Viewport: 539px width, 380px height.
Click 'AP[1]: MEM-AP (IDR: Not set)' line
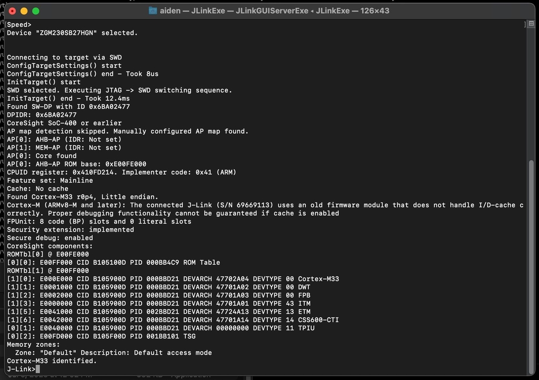(x=64, y=148)
